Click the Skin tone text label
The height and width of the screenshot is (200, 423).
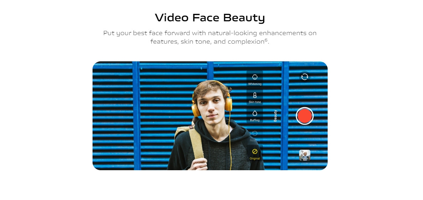pyautogui.click(x=255, y=102)
